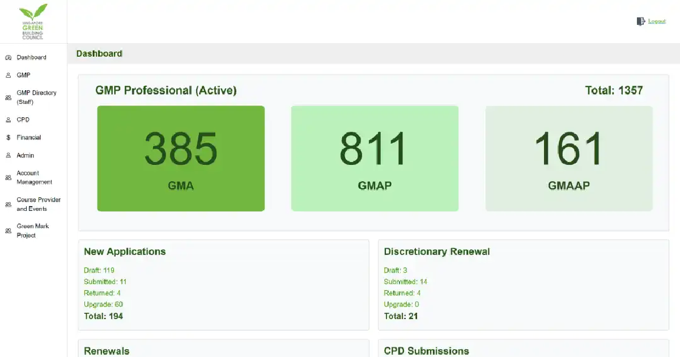Image resolution: width=680 pixels, height=357 pixels.
Task: Click the Singapore Green Building Council logo
Action: (x=33, y=22)
